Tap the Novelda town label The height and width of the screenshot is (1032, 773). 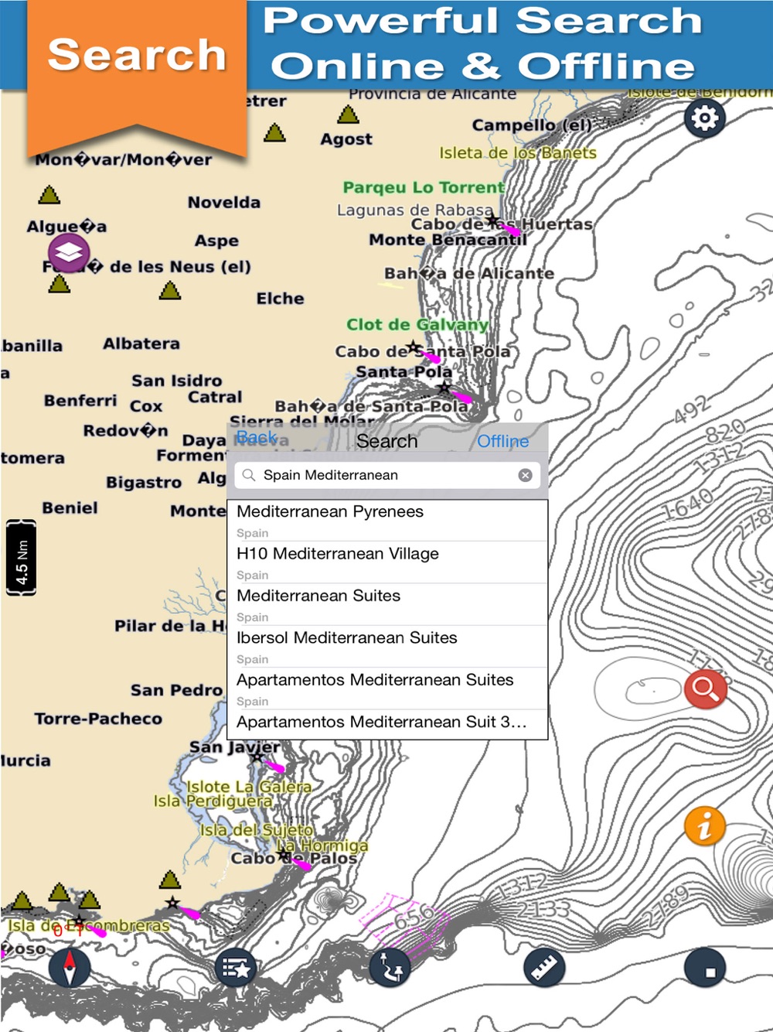[x=223, y=203]
